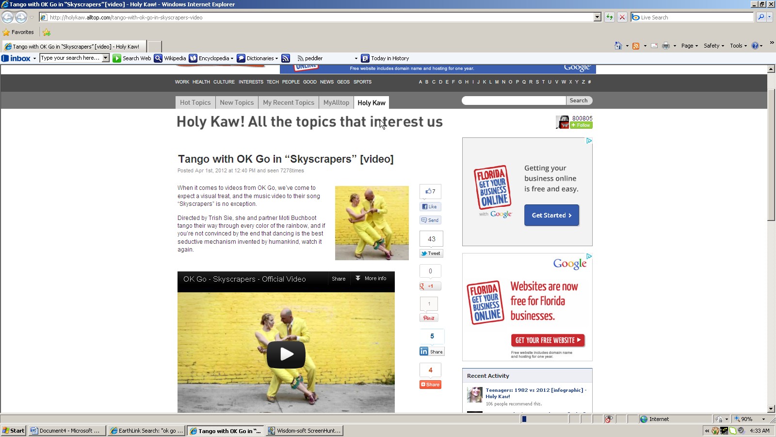Open the SPORTS category link

tap(362, 82)
